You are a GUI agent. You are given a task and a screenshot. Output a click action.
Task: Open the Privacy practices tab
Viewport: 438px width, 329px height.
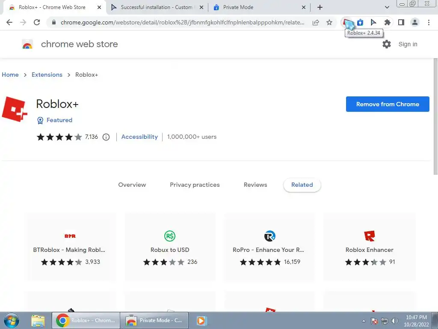[195, 185]
